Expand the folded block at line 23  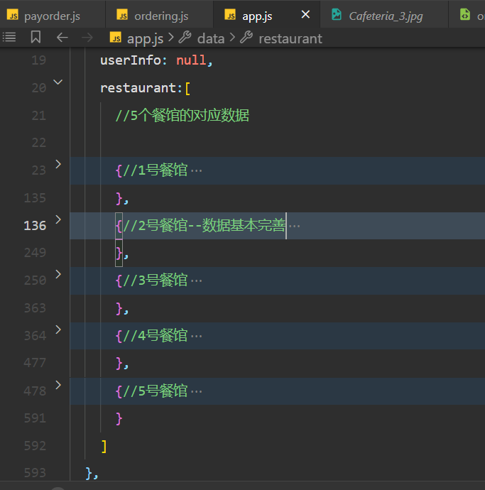pos(58,164)
